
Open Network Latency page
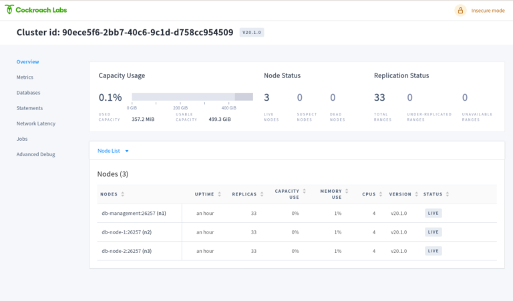[x=36, y=123]
